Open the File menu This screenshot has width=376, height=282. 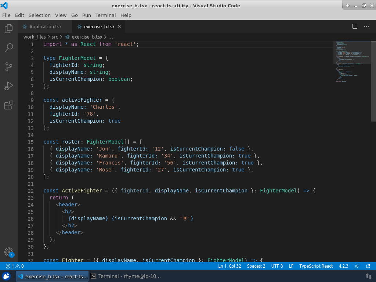point(6,15)
